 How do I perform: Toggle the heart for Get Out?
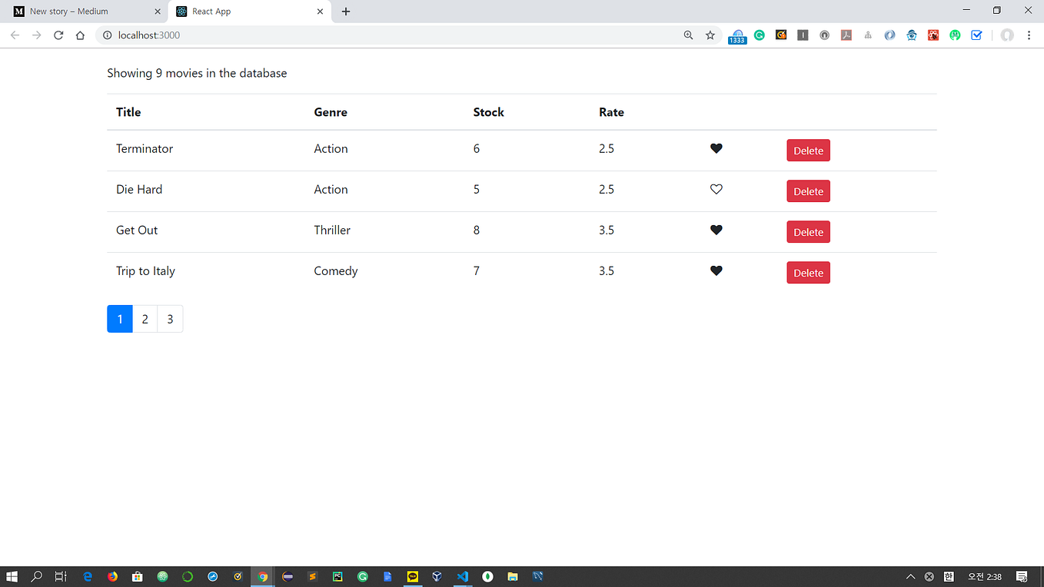click(x=716, y=230)
